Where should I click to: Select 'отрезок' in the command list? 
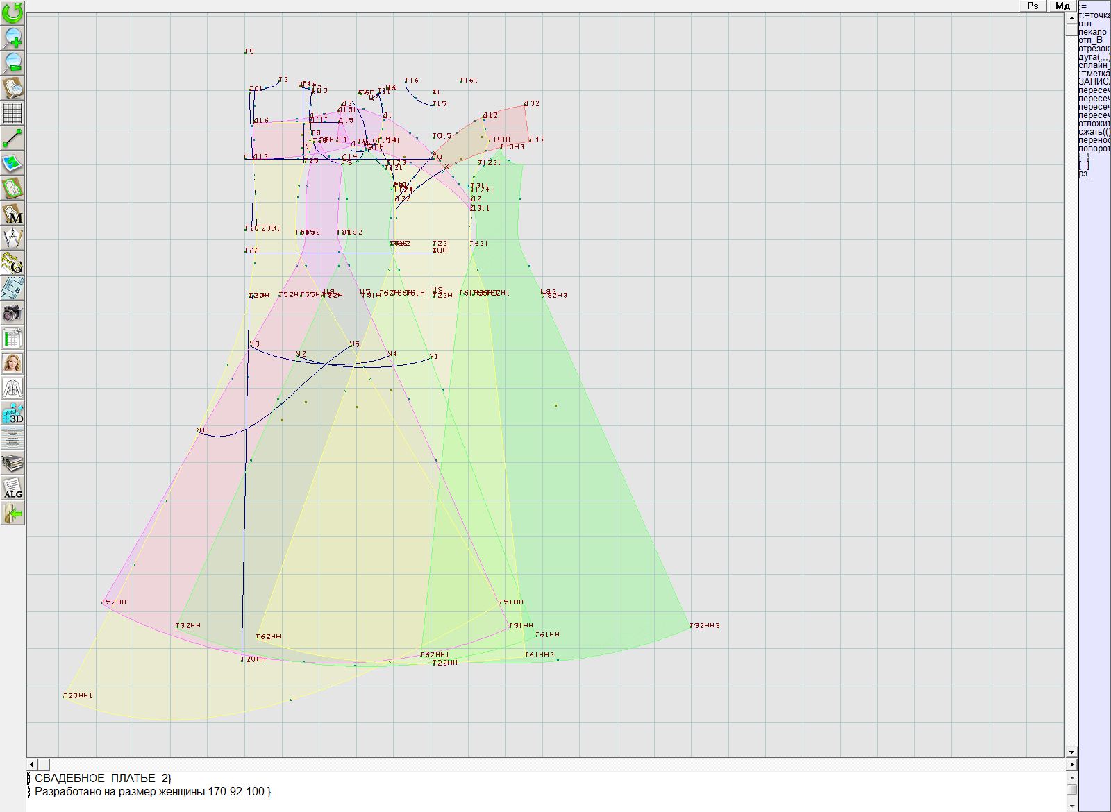(1094, 49)
